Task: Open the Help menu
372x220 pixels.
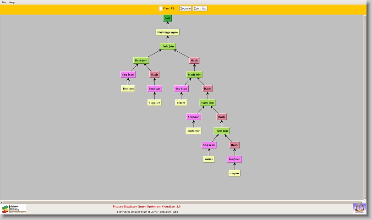Action: (x=12, y=2)
